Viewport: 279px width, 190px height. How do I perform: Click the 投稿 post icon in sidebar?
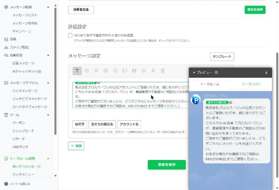[x=6, y=39]
